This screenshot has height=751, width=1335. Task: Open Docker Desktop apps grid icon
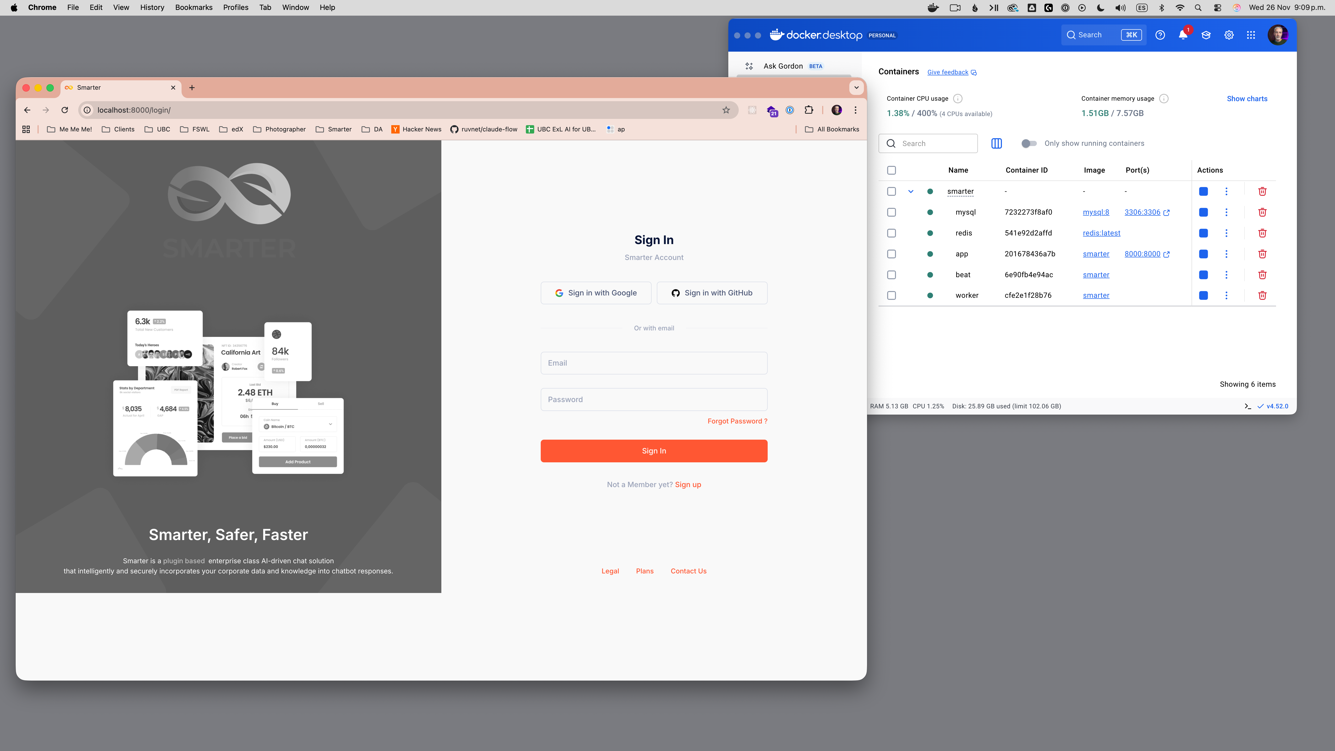pos(1251,35)
